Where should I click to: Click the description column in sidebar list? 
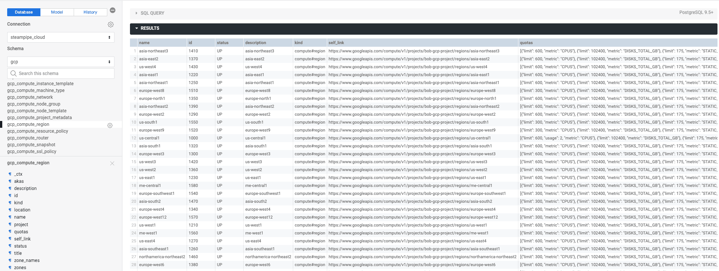pos(25,188)
